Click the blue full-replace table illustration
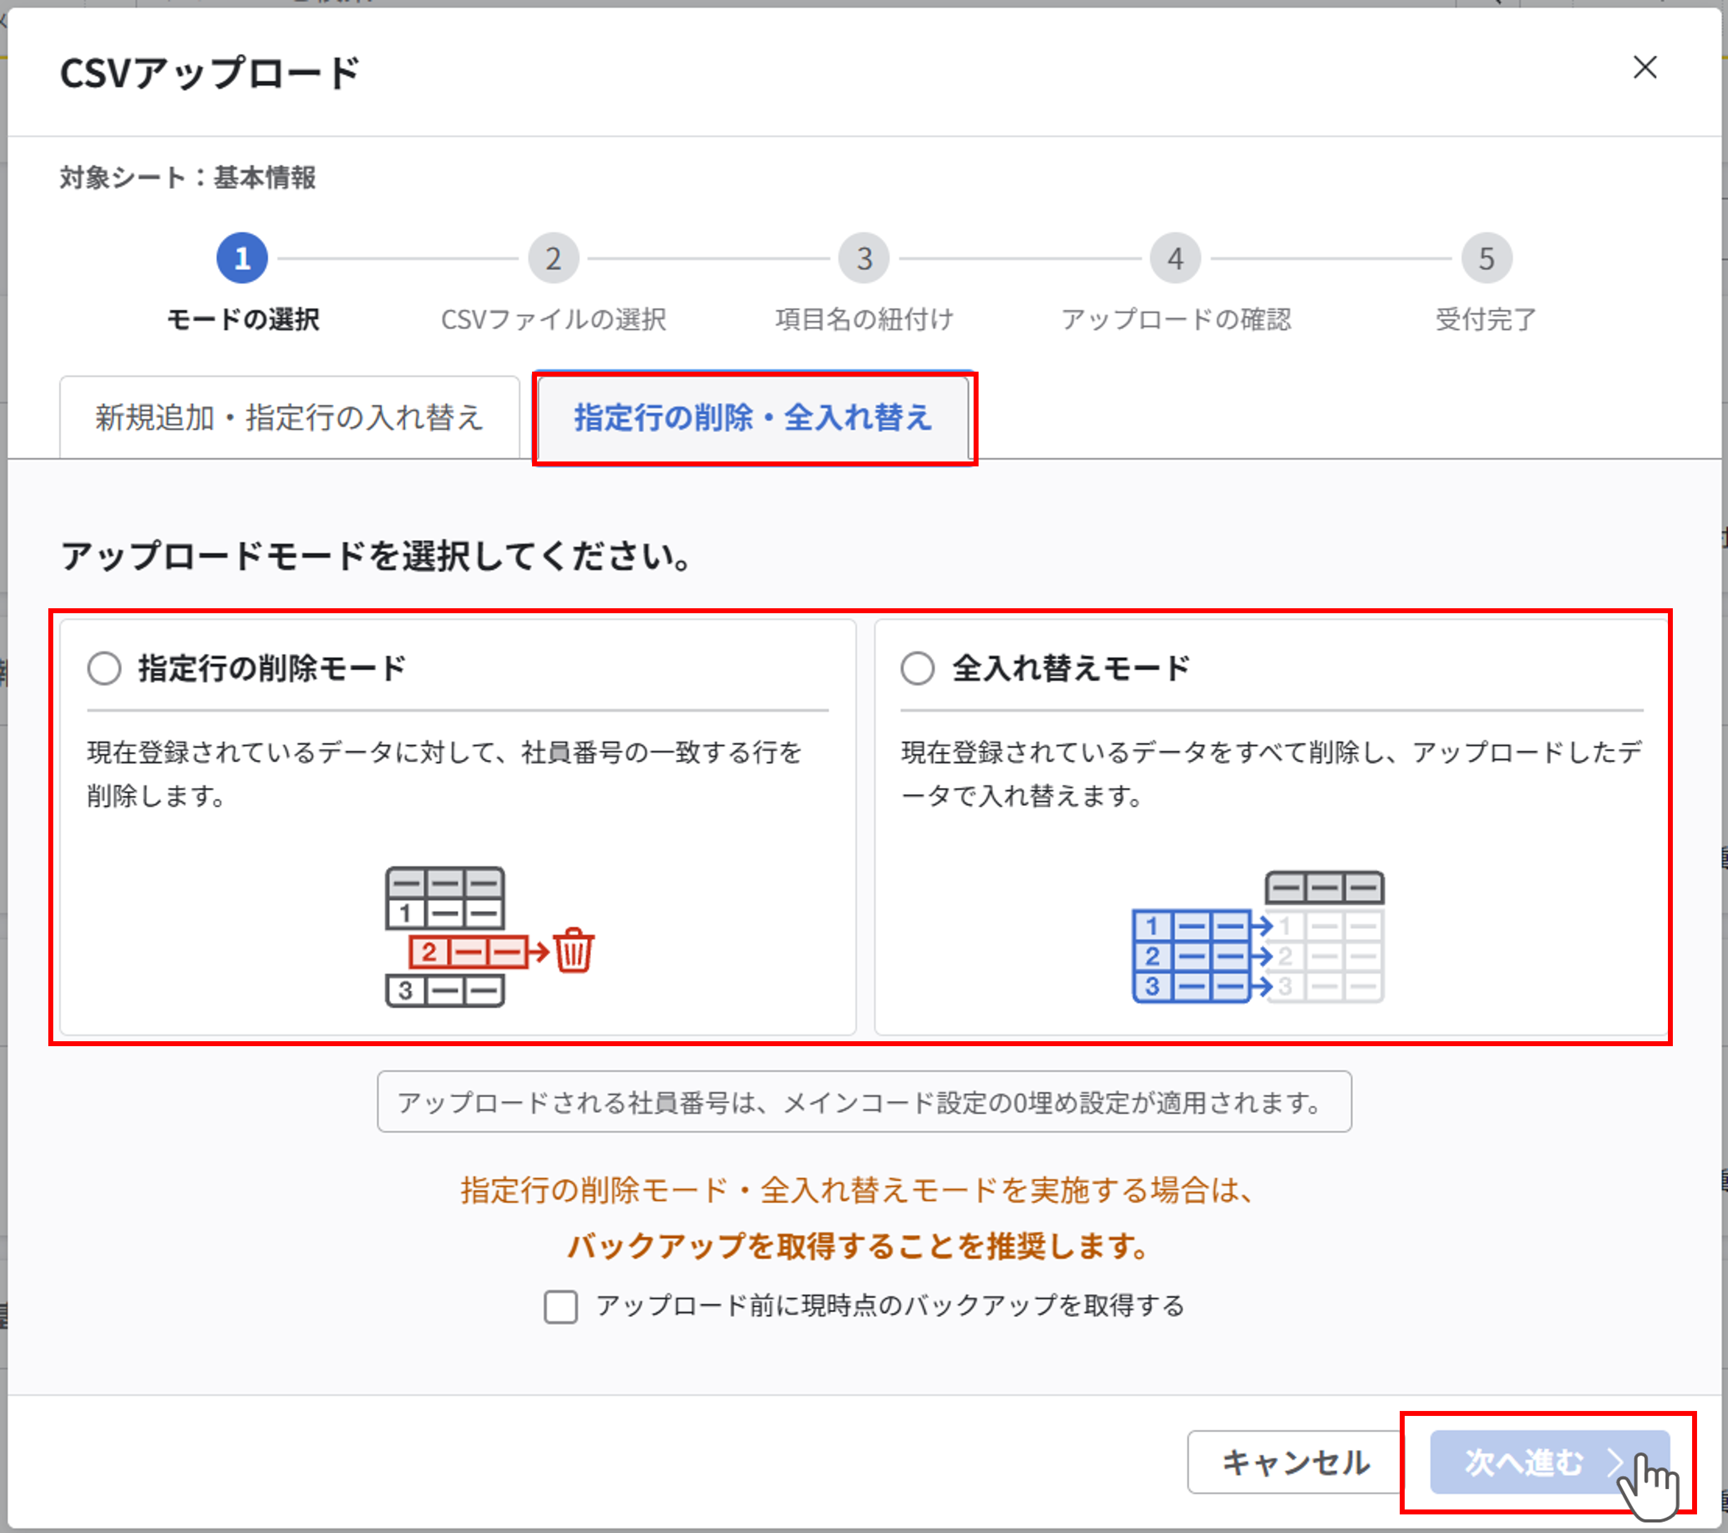This screenshot has height=1533, width=1728. click(1258, 937)
